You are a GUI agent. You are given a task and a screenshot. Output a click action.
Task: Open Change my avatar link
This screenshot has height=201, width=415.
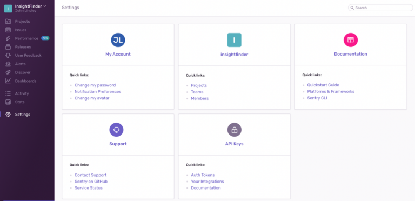[92, 98]
